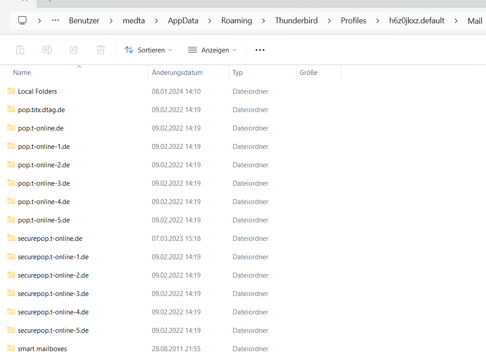Click the rename icon in toolbar
Screen dimensions: 486x357
(47, 50)
